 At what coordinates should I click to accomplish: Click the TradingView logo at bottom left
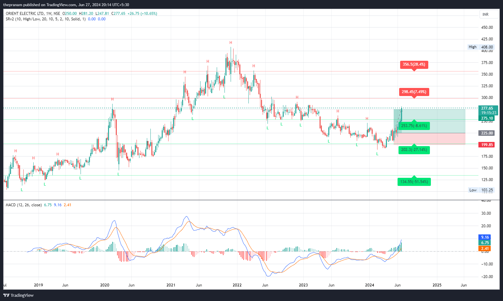pos(18,295)
